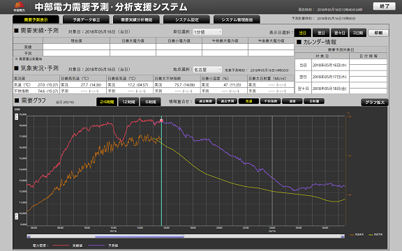Toggle the 気温 overlay button
Viewport: 402px width, 251px height.
pos(248,101)
